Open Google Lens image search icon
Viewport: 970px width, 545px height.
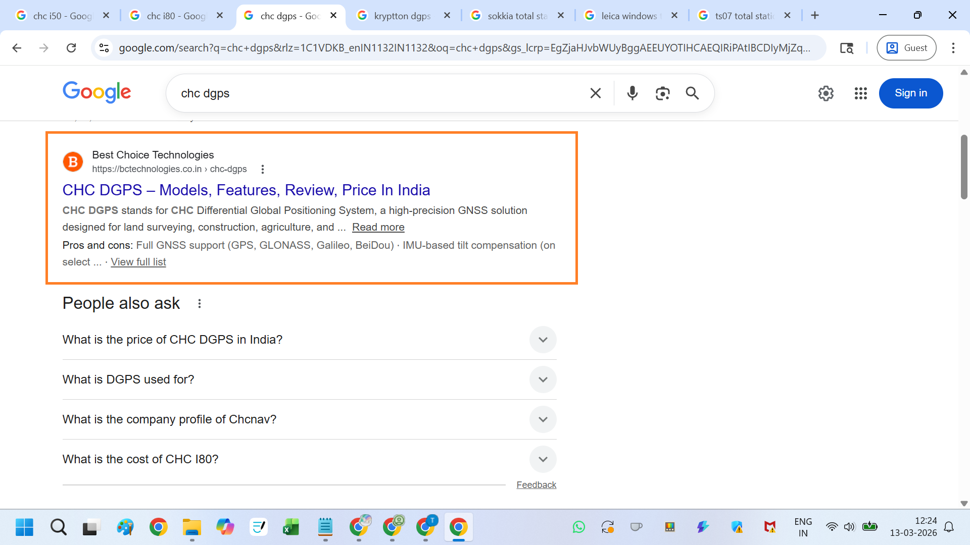click(662, 93)
